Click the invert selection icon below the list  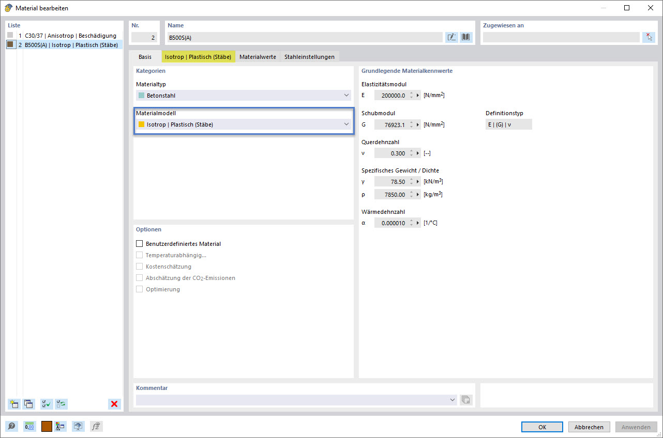coord(61,404)
